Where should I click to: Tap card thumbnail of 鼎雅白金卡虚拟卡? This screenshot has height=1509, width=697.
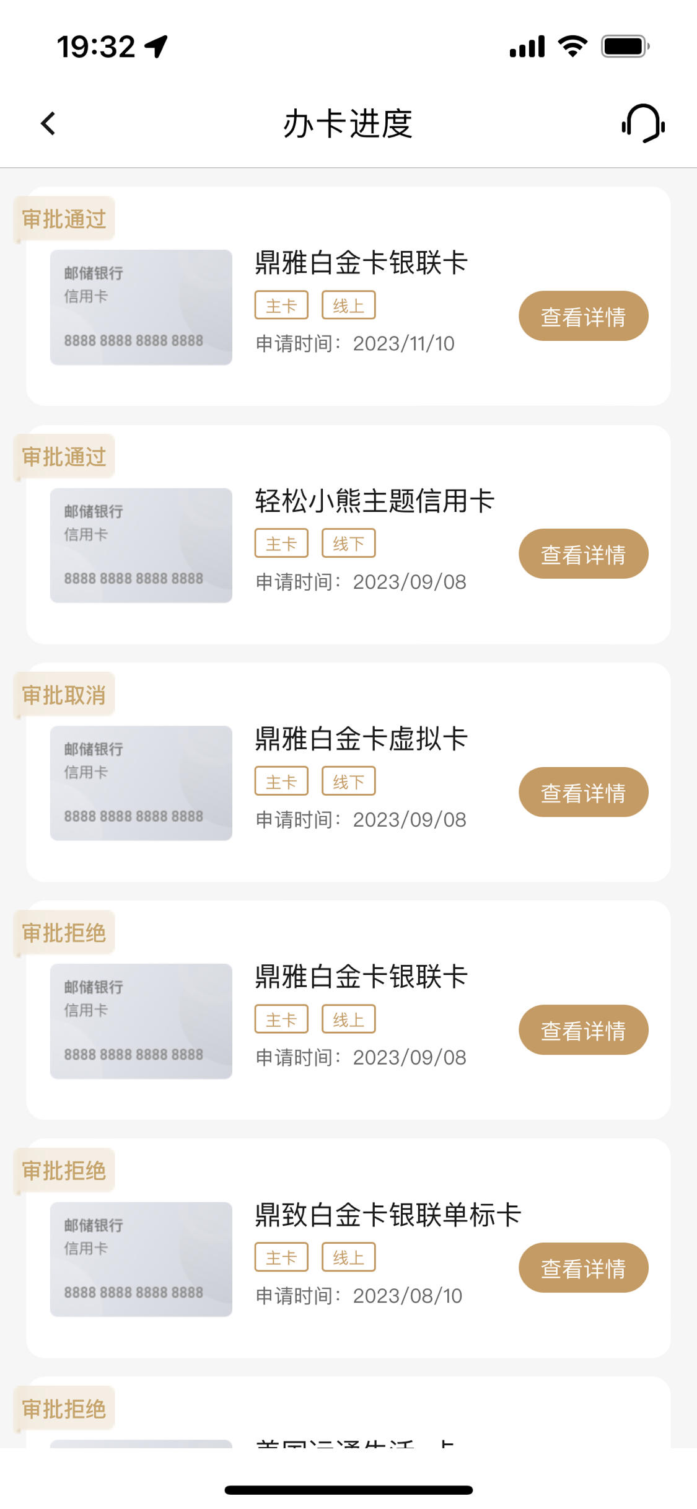[x=141, y=783]
